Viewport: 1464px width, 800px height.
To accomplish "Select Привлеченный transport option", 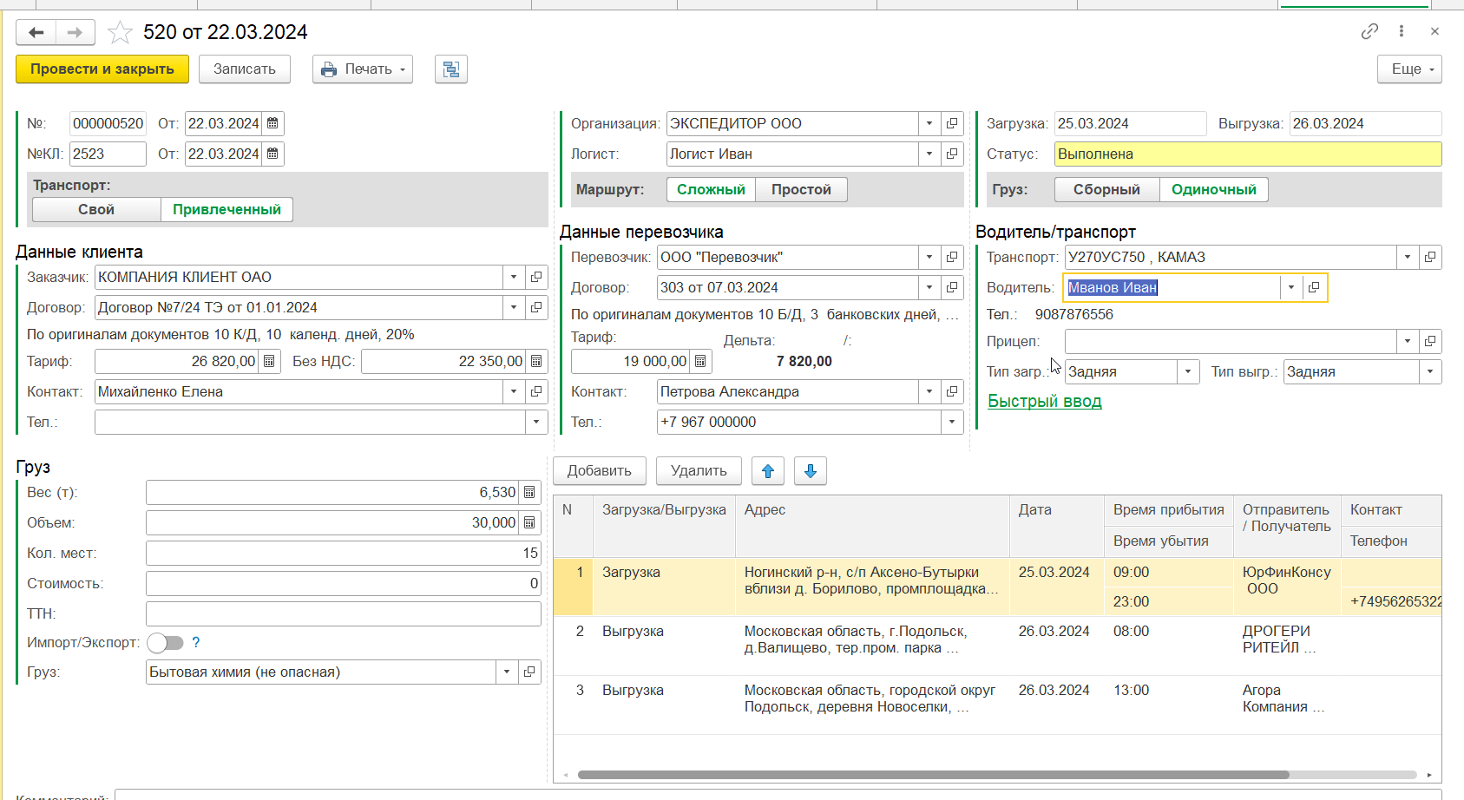I will pyautogui.click(x=226, y=209).
